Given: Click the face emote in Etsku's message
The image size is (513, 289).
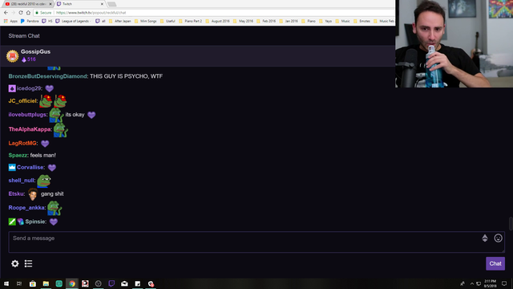Looking at the screenshot, I should (33, 194).
